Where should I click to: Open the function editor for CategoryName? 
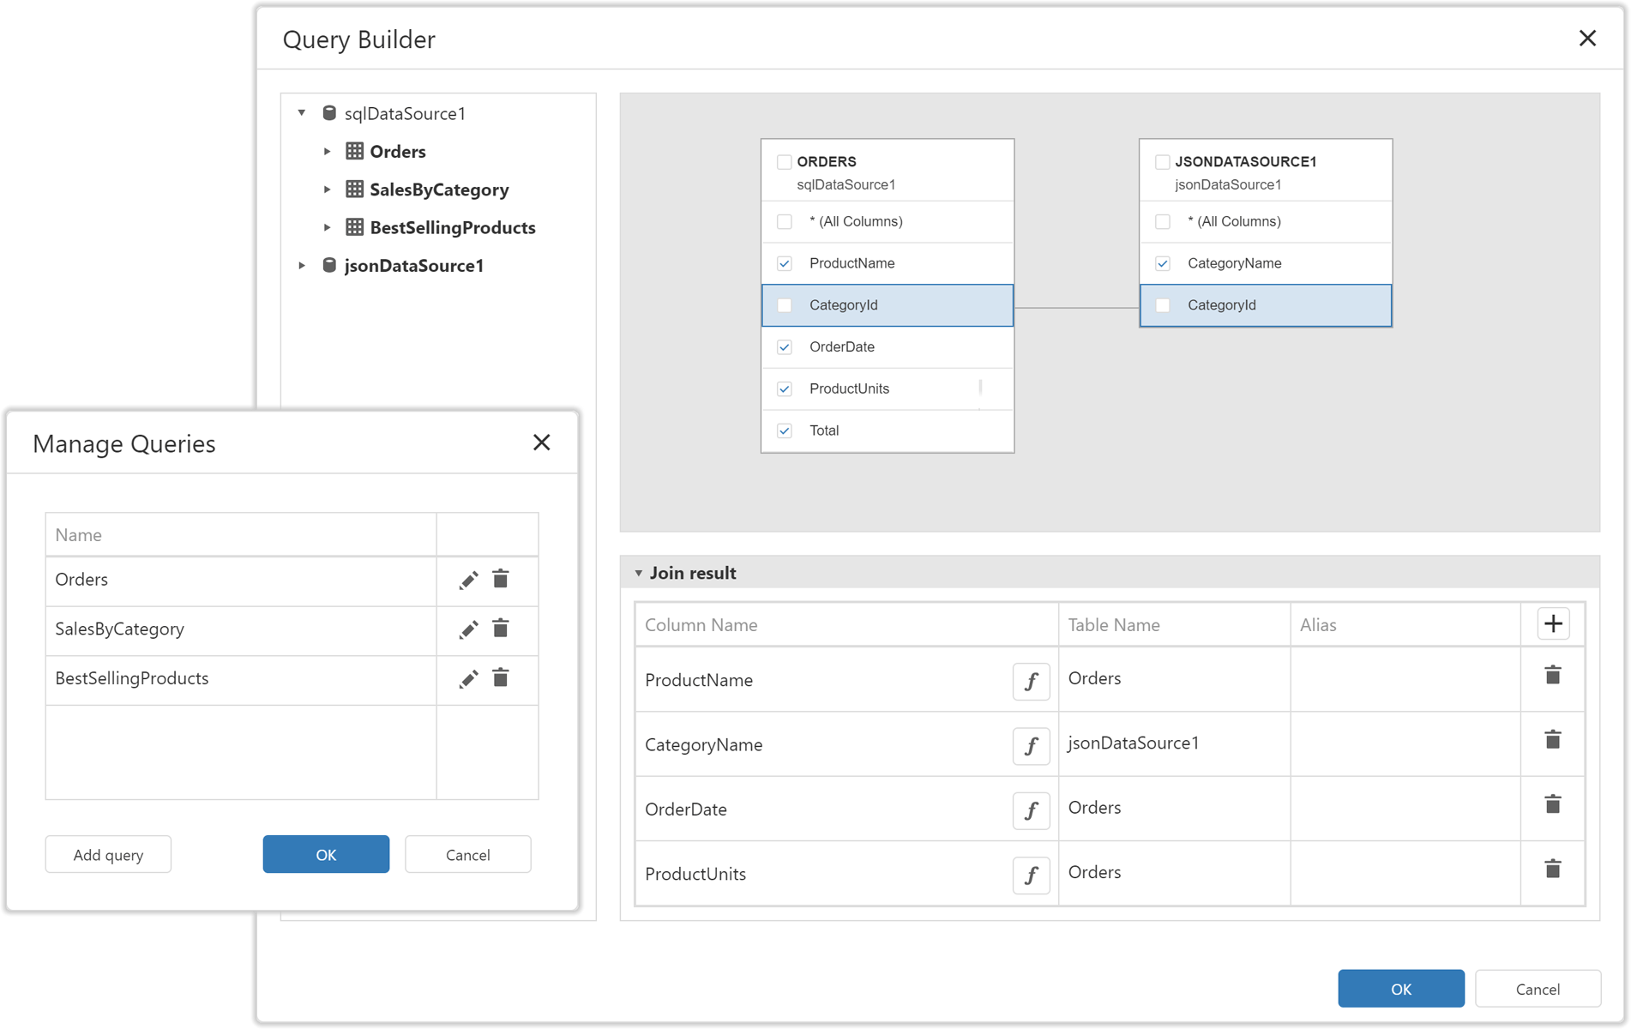click(1032, 745)
